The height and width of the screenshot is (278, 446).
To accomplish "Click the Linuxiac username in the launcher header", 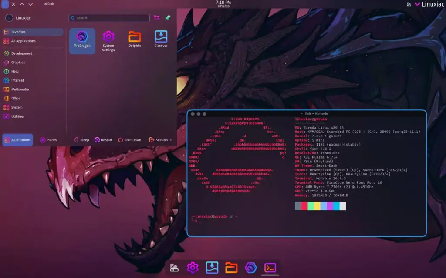I will (x=23, y=18).
